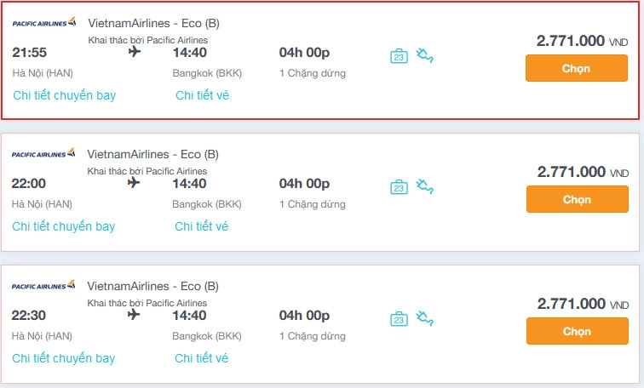Viewport: 644px width, 388px height.
Task: Show Chi tiết chuyến bay for the 22:30 flight
Action: click(64, 358)
